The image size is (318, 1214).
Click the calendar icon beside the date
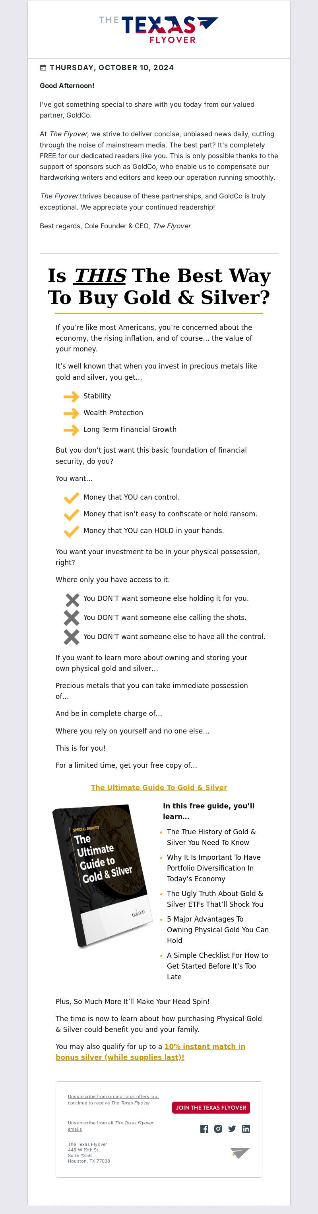43,68
